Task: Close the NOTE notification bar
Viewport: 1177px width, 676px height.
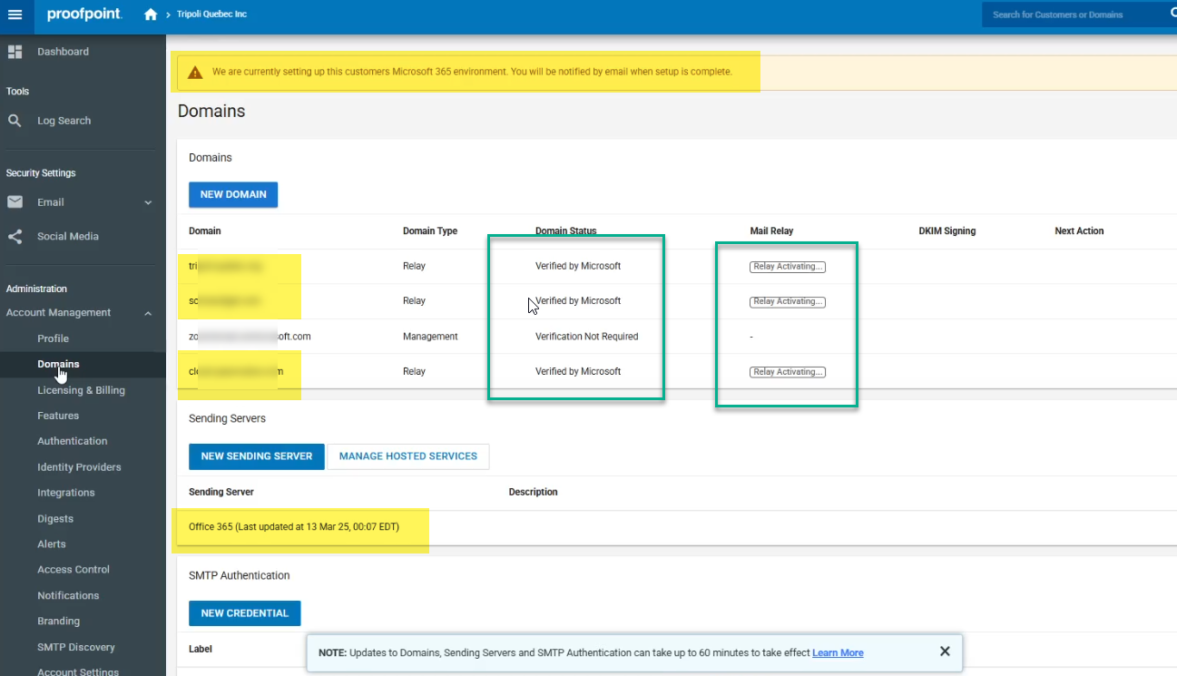Action: [945, 652]
